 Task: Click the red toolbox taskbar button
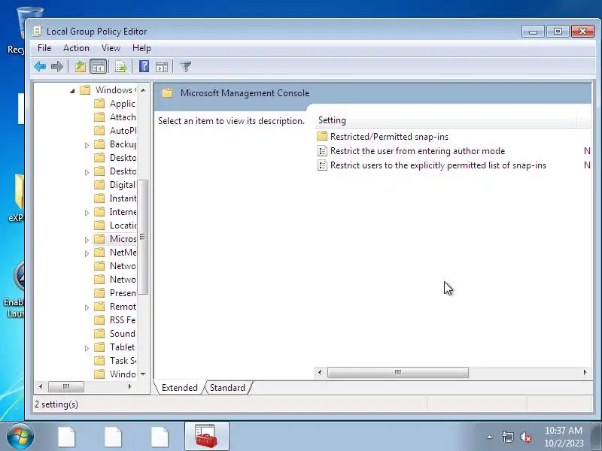click(206, 437)
